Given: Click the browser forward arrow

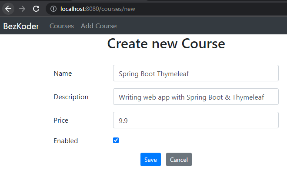Looking at the screenshot, I should click(x=22, y=9).
